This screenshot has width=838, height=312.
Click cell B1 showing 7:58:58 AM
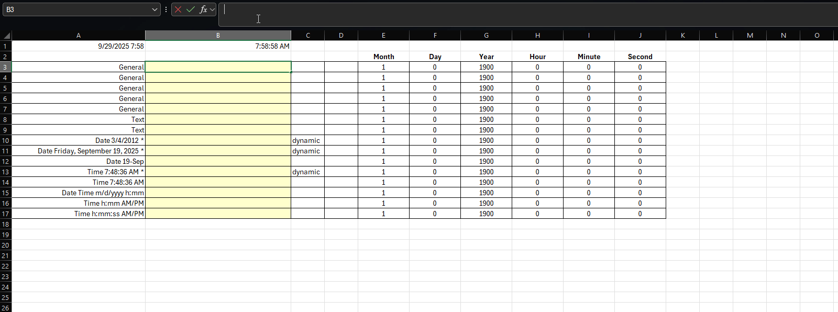tap(218, 46)
